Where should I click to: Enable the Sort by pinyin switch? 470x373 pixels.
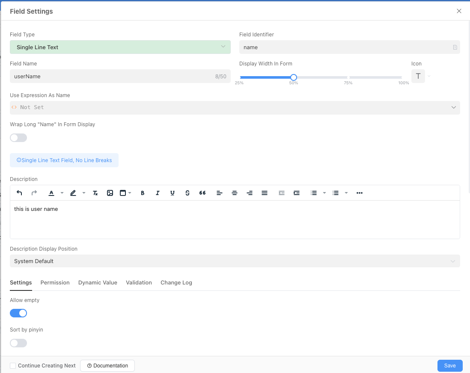click(x=18, y=343)
